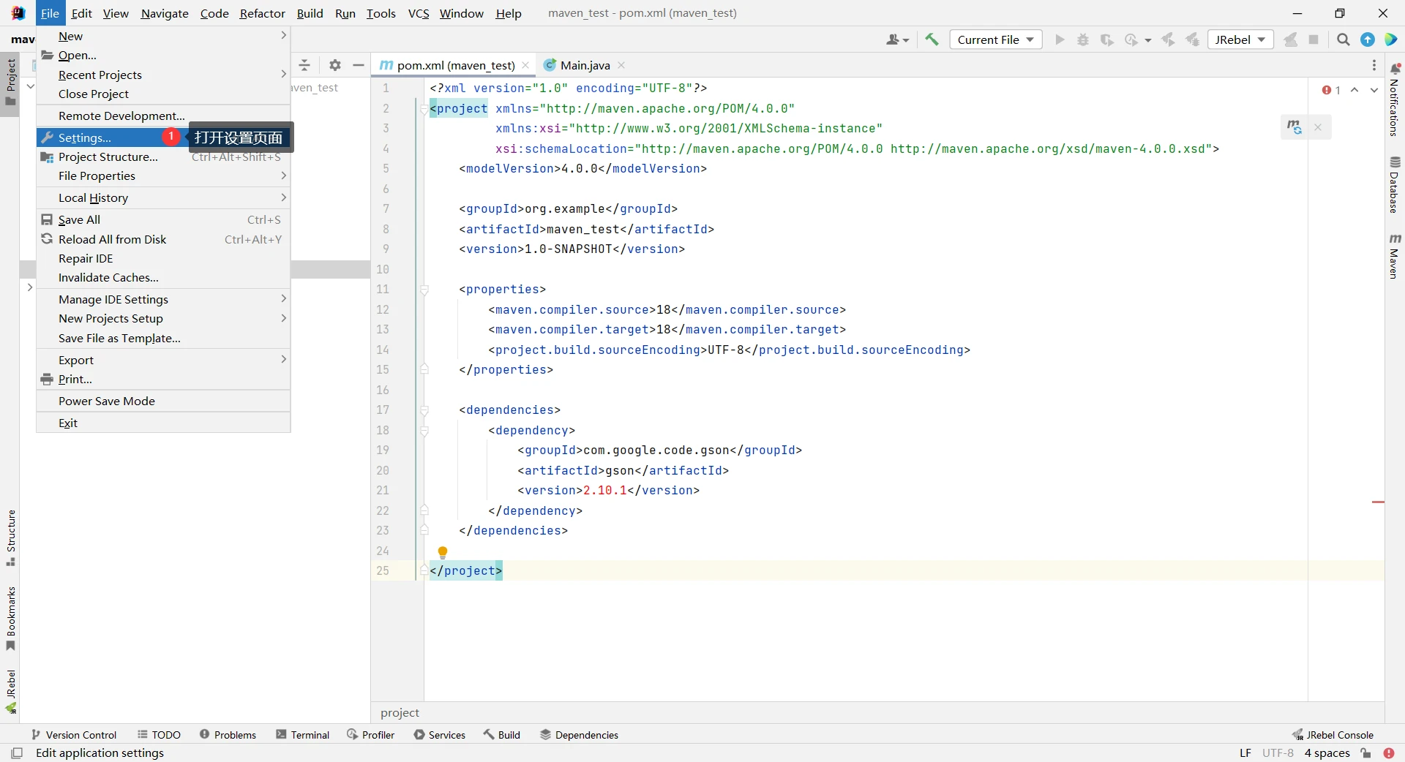Click Invalidate Caches in the File menu
Image resolution: width=1405 pixels, height=762 pixels.
108,277
